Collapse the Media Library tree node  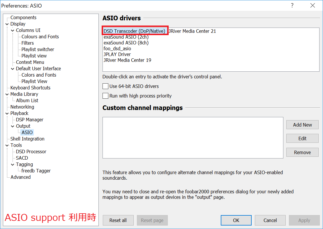click(x=7, y=94)
